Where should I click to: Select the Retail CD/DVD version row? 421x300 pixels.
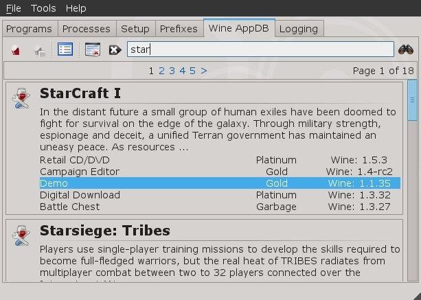tap(220, 160)
